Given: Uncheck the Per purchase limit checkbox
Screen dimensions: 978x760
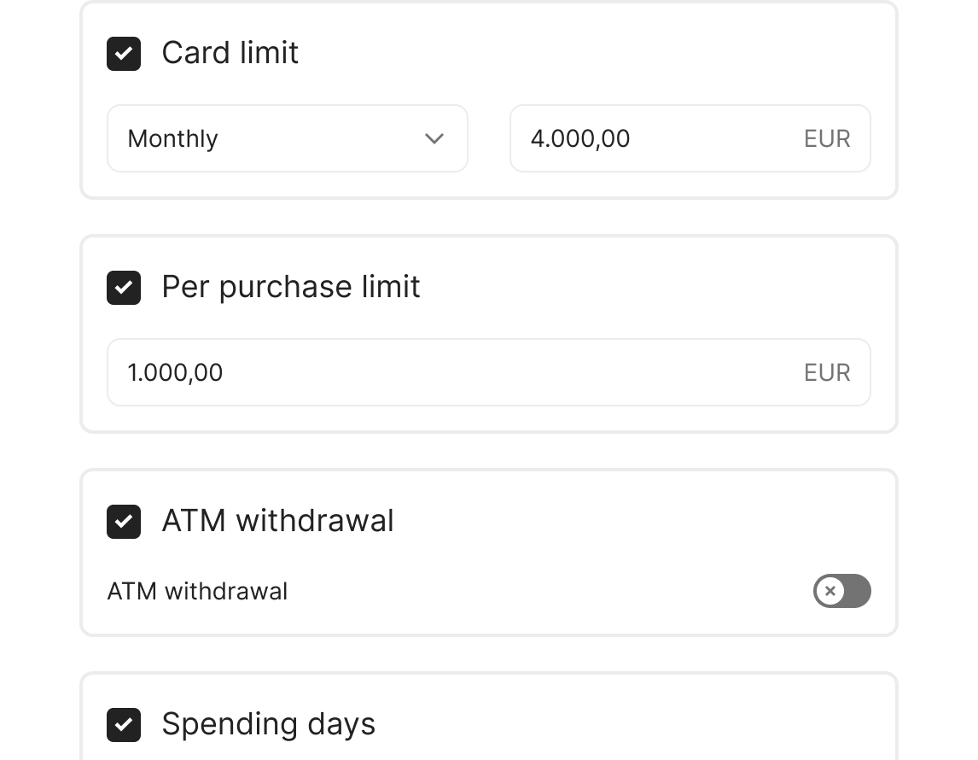Looking at the screenshot, I should click(x=124, y=288).
